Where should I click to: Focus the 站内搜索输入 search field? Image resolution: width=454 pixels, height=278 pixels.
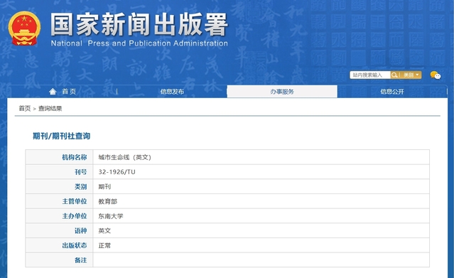pyautogui.click(x=370, y=75)
